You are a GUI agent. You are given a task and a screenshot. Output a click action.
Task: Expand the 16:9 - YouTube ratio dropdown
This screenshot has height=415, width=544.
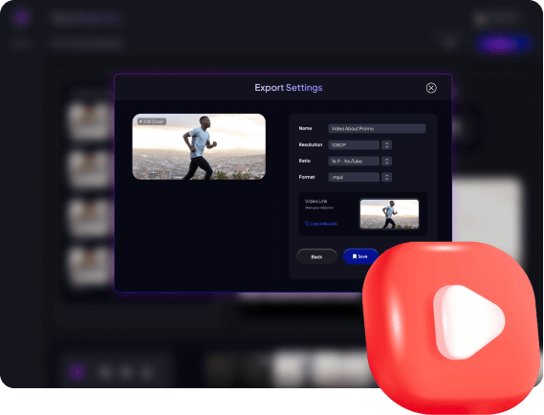(x=354, y=161)
